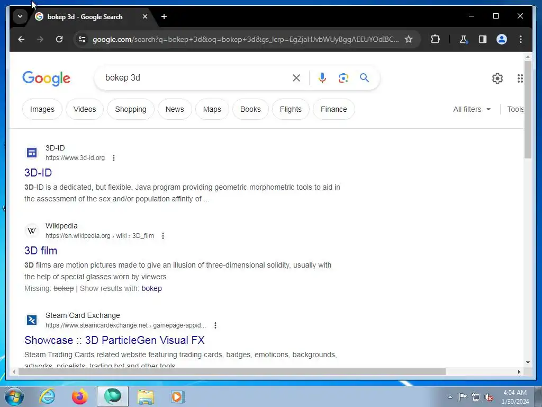
Task: Launch Internet Explorer from taskbar
Action: pos(47,396)
